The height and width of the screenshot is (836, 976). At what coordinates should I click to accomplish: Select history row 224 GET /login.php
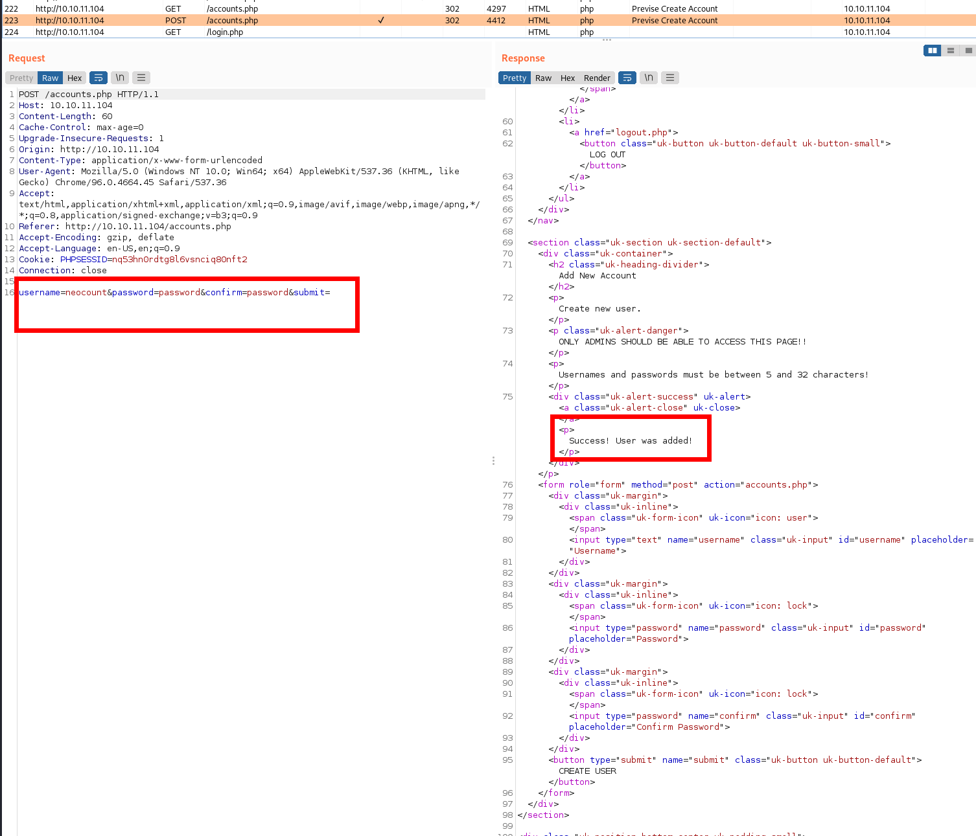tap(225, 32)
